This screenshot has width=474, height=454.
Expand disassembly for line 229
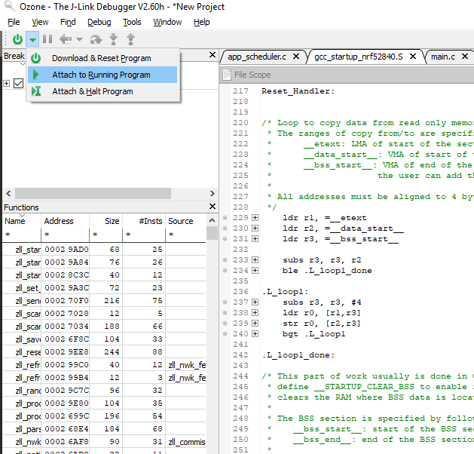click(255, 217)
